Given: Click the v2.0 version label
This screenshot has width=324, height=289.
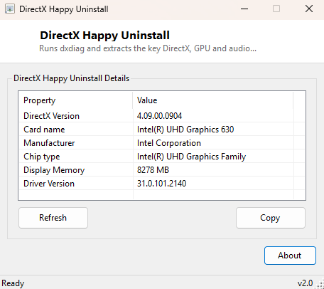Looking at the screenshot, I should (305, 283).
